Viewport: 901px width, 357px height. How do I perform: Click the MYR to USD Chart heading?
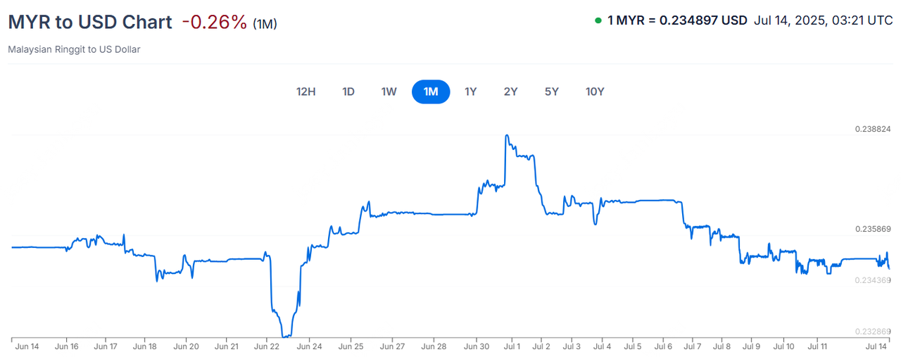(90, 22)
